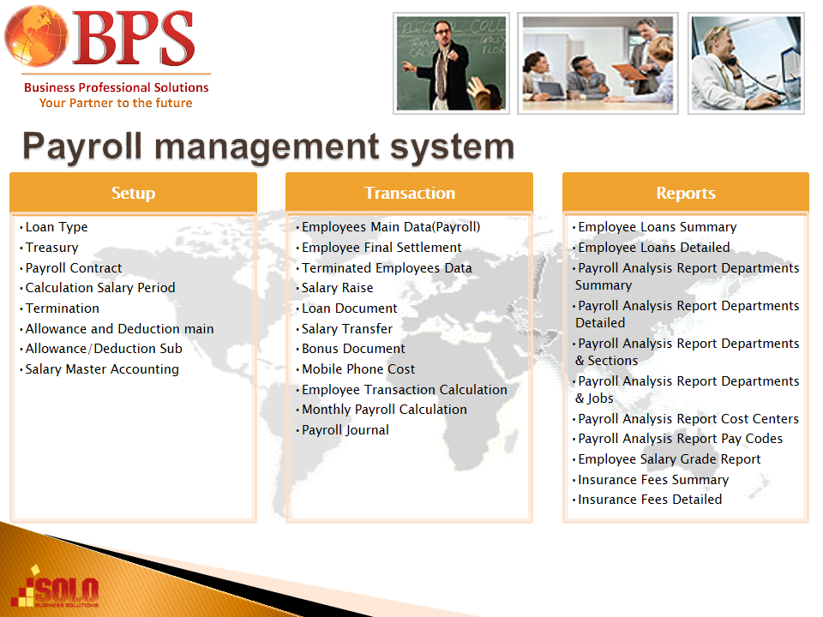
Task: Select Employee Final Settlement transaction
Action: [381, 248]
